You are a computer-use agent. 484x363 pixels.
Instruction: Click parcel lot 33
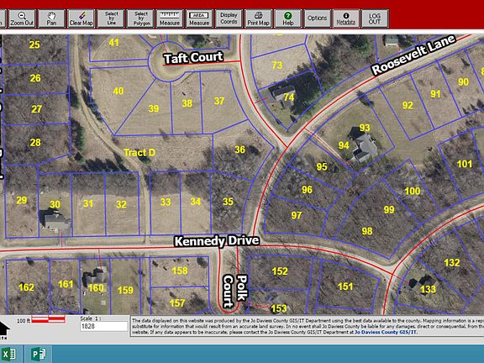(x=166, y=203)
